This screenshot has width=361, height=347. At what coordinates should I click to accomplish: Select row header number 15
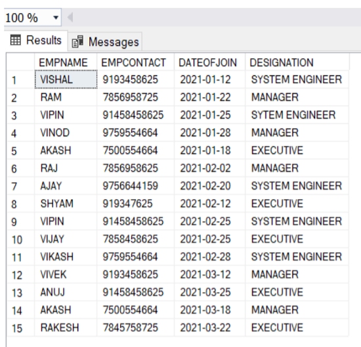coord(21,328)
